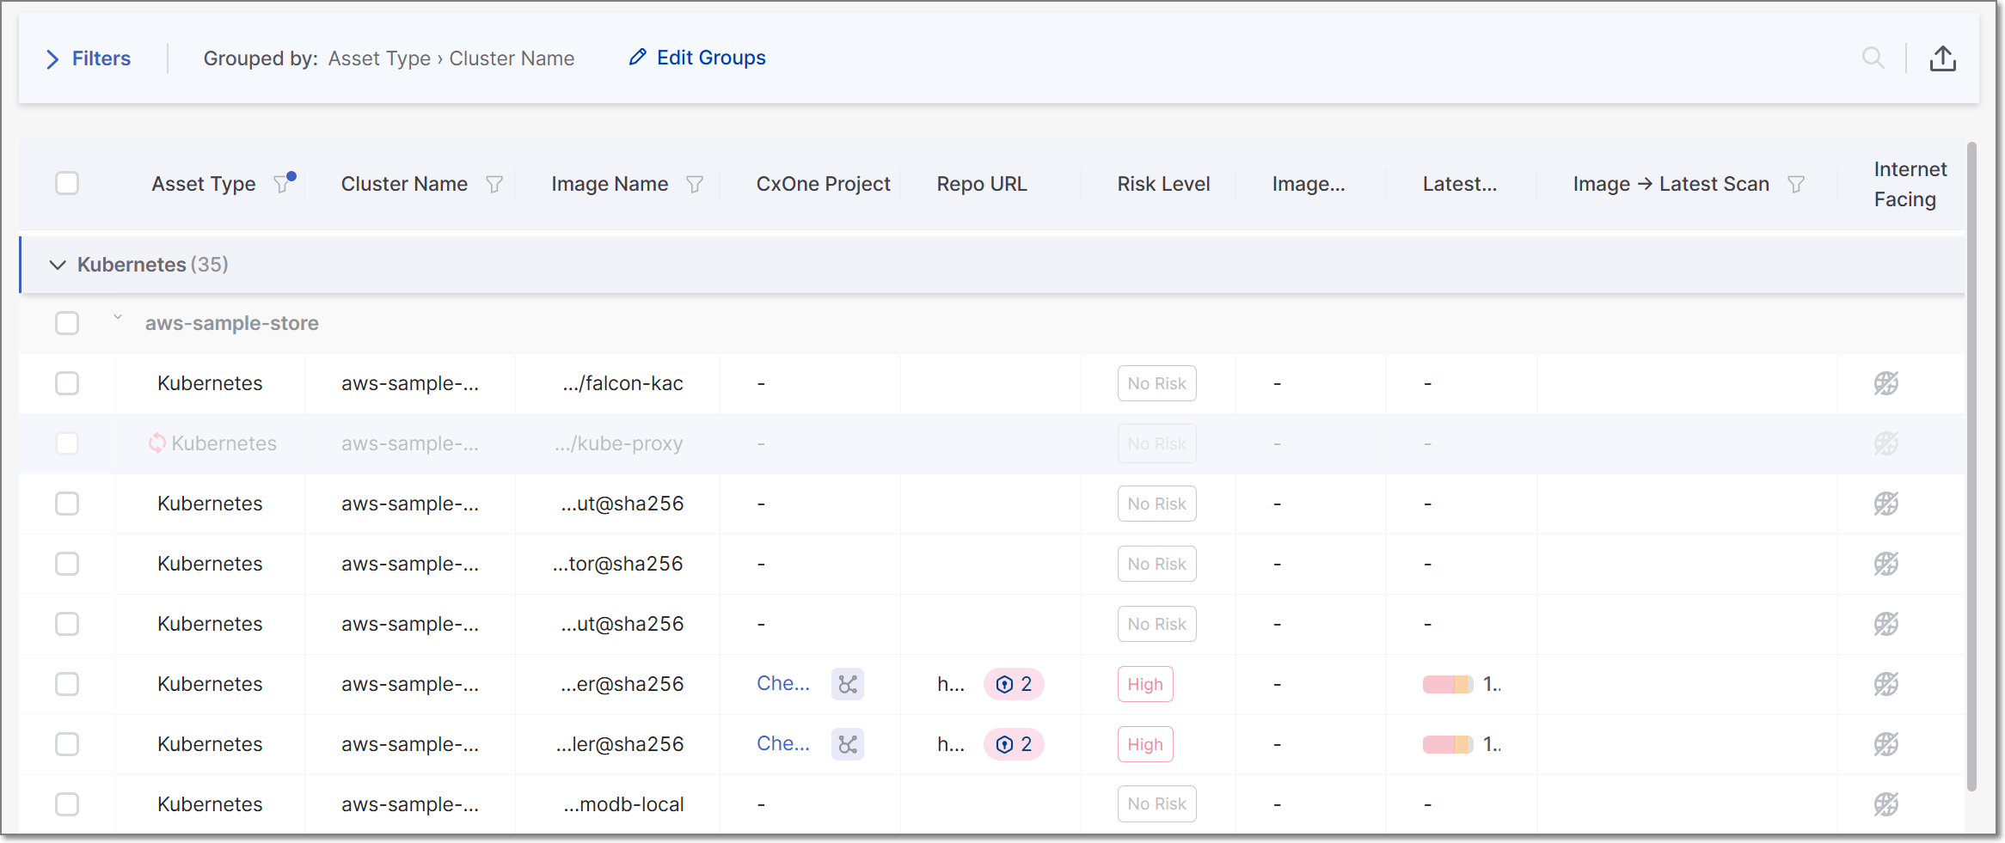Open the Image Latest Scan column filter
Image resolution: width=2005 pixels, height=843 pixels.
pos(1796,185)
